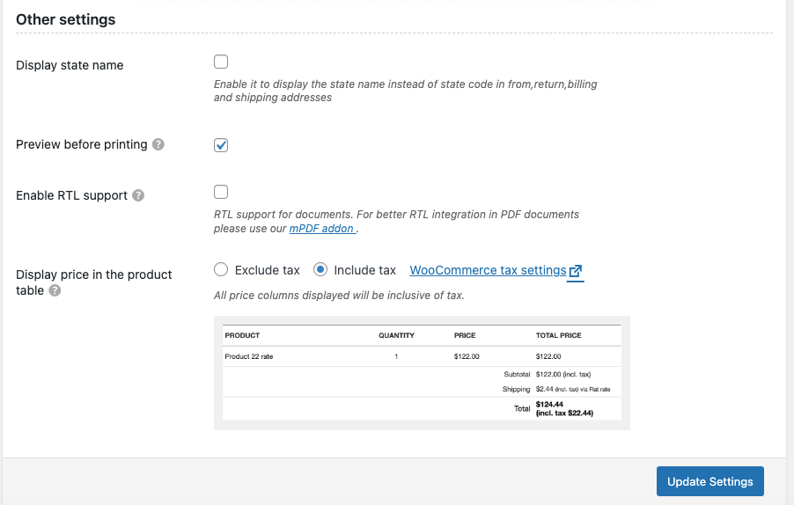
Task: Click the QUANTITY column header in preview
Action: coord(396,335)
